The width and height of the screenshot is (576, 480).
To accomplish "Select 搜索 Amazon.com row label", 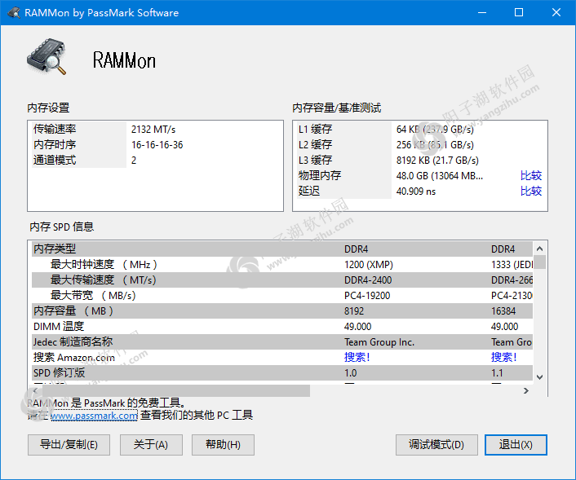I will [74, 357].
